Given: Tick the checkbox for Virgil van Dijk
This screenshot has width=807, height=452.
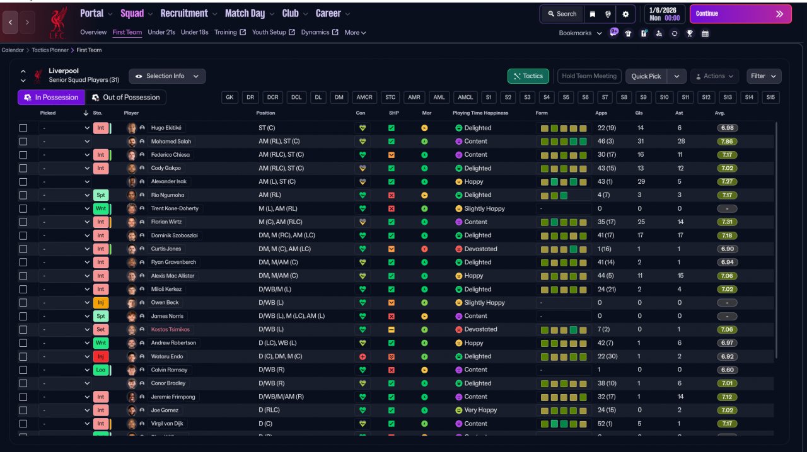Looking at the screenshot, I should [x=23, y=424].
